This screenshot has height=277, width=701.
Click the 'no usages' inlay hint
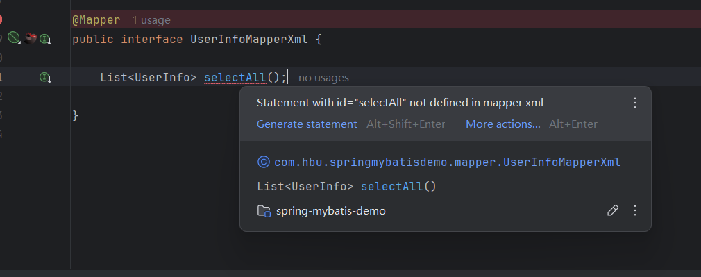click(323, 78)
